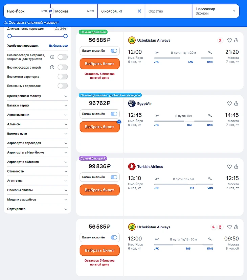Screen dimensions: 247x280
Task: Open passengers and class dropdown
Action: pos(216,11)
